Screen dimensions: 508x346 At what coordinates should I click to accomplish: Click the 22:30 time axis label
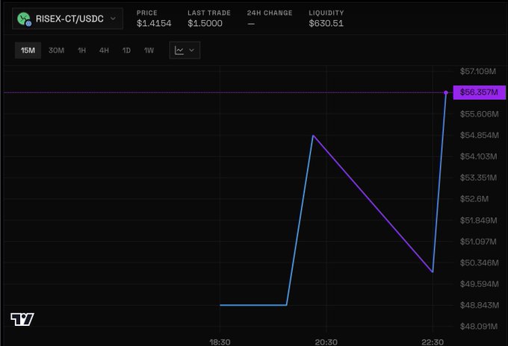point(433,342)
